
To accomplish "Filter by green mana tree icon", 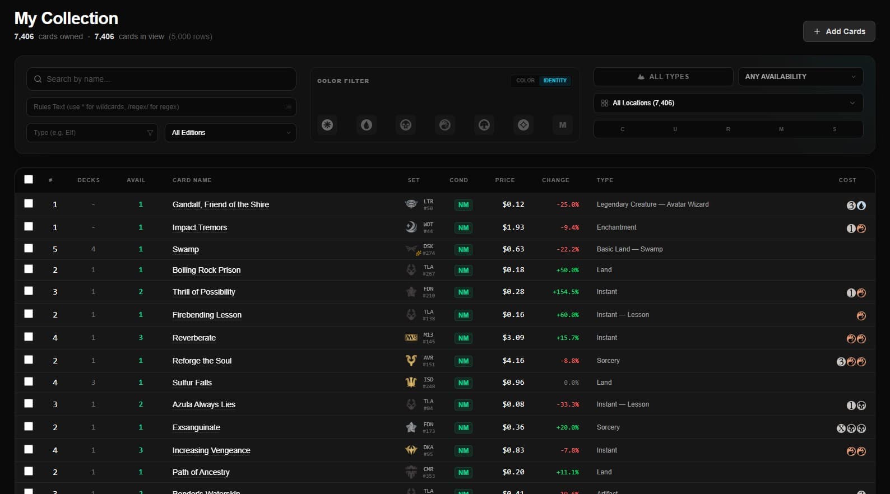I will click(484, 125).
